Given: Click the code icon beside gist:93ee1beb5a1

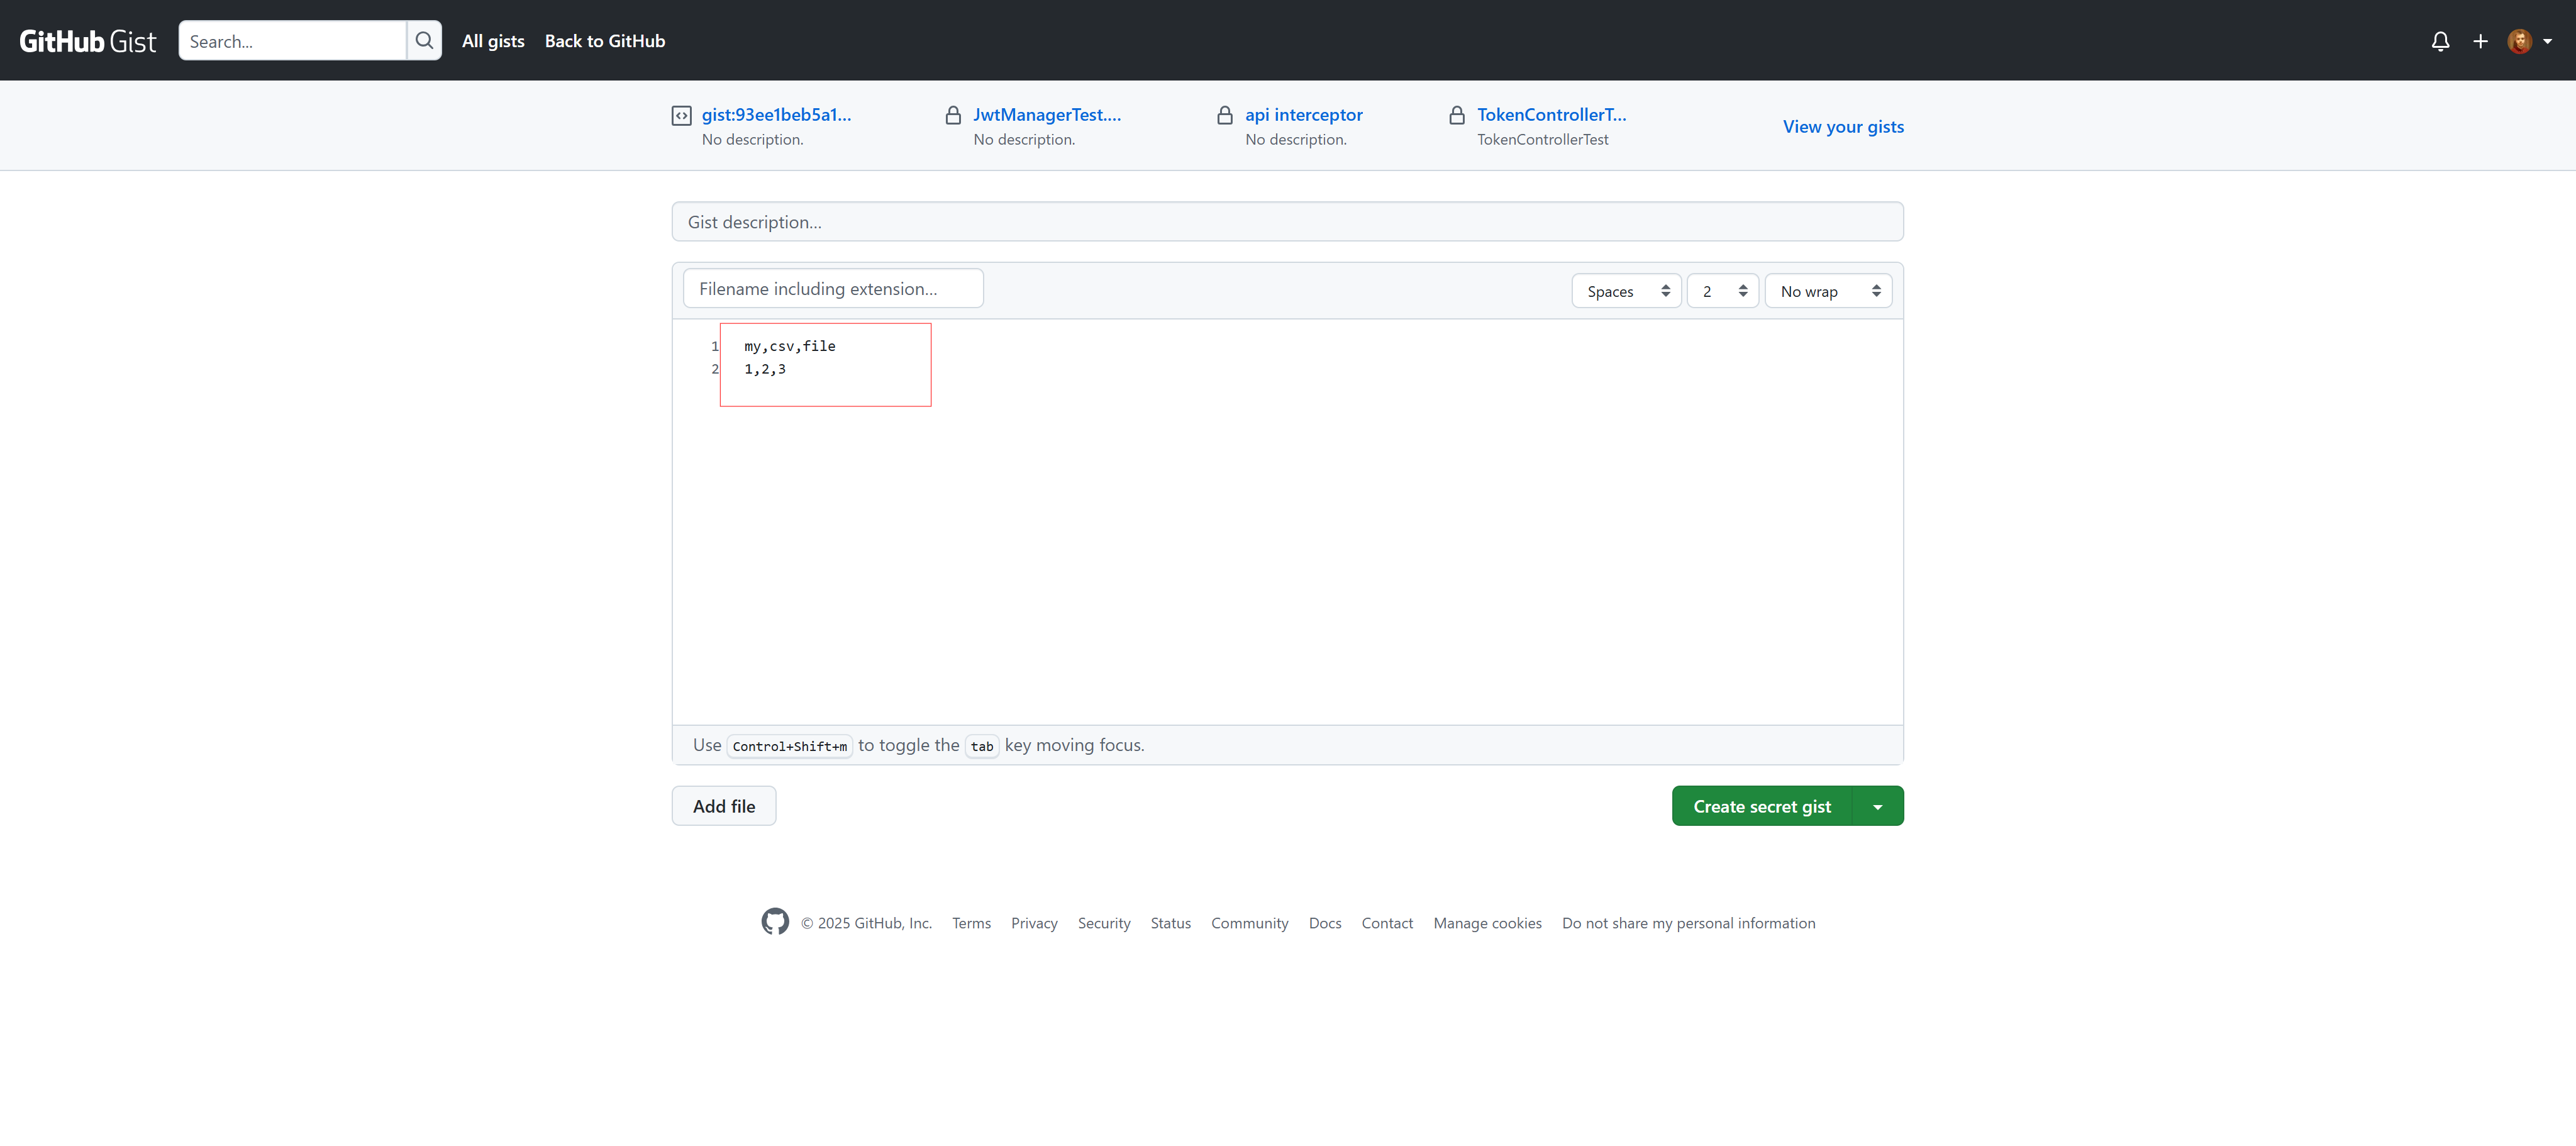Looking at the screenshot, I should pos(681,116).
